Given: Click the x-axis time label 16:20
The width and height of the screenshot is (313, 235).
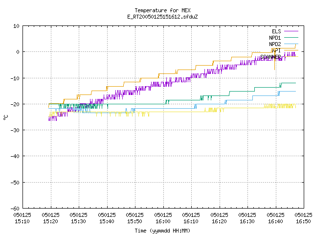Looking at the screenshot, I should click(220, 221).
